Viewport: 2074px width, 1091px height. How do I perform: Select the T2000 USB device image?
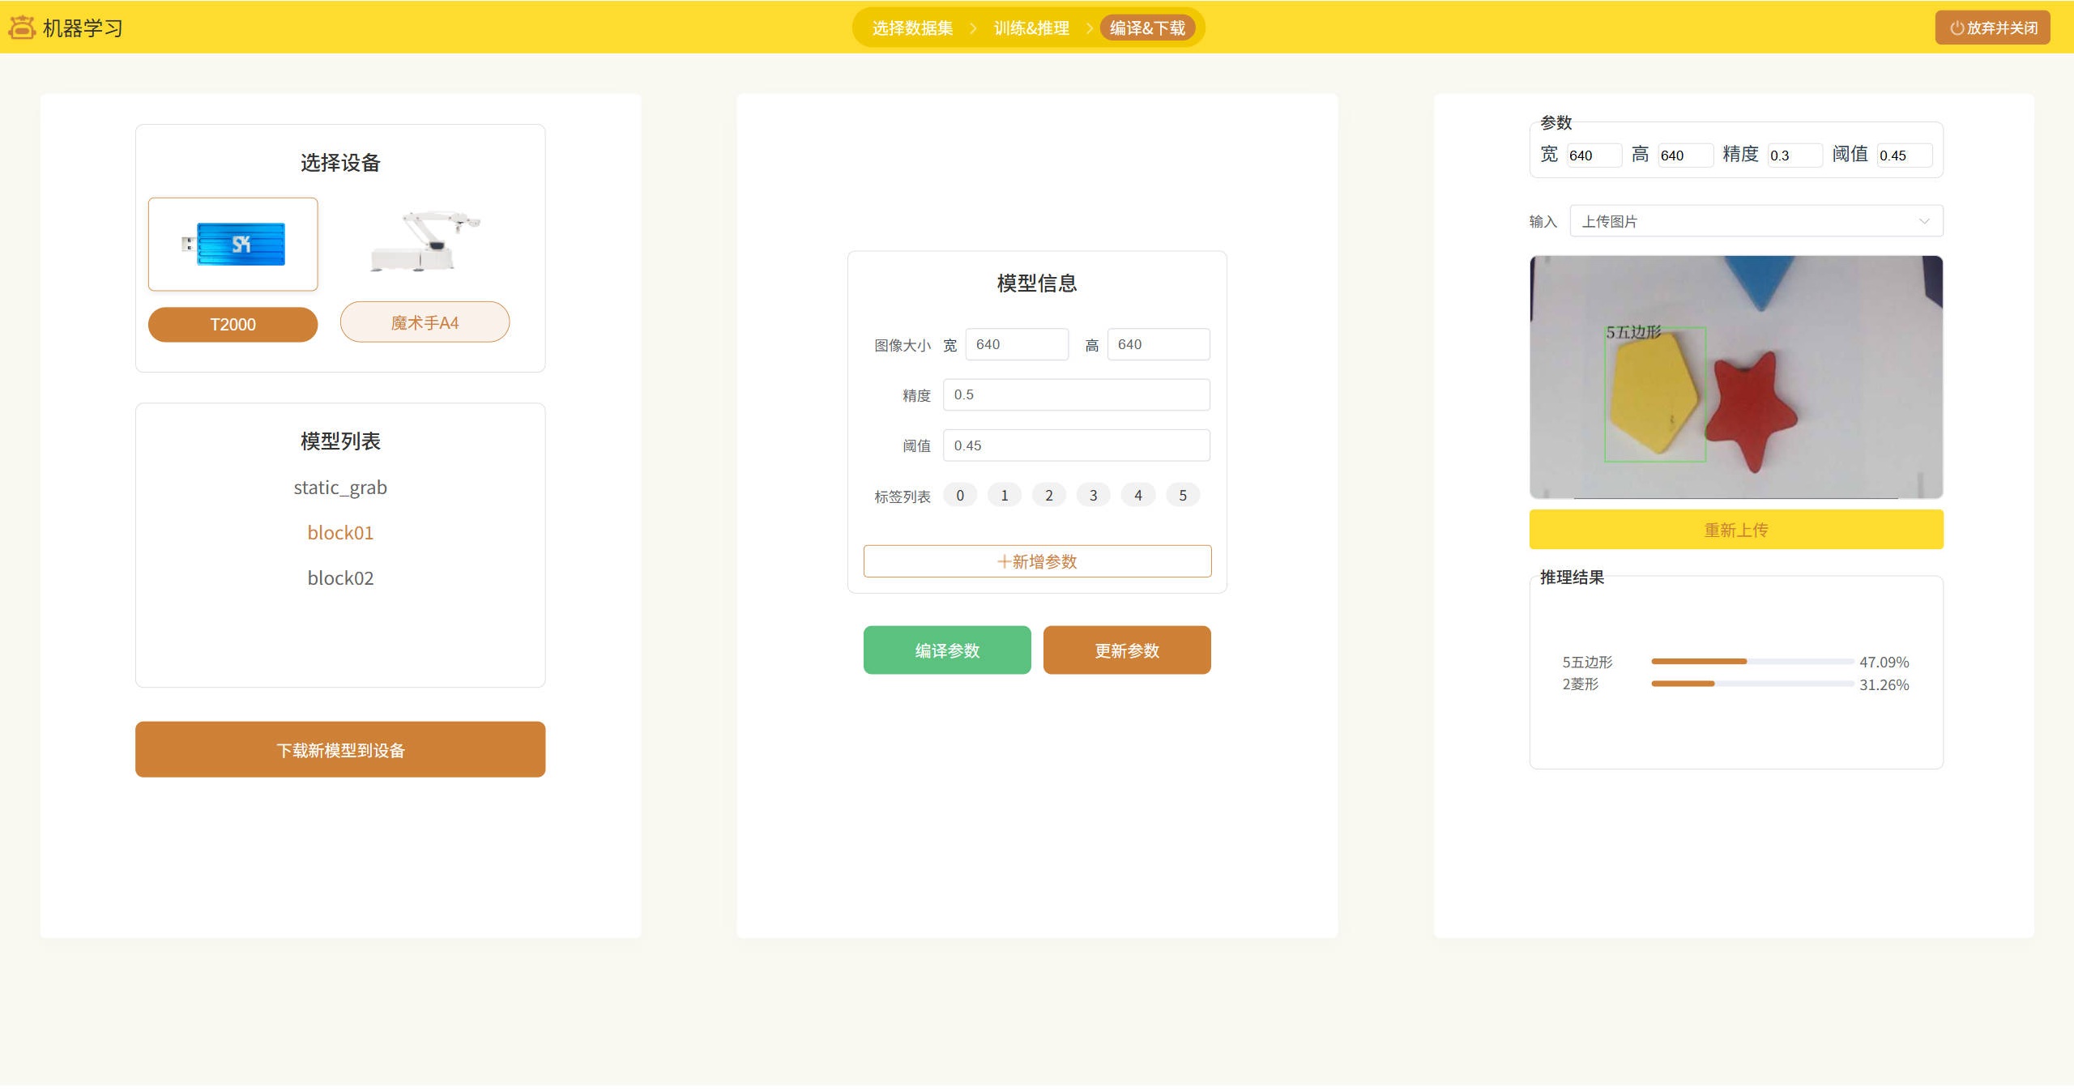(x=233, y=244)
